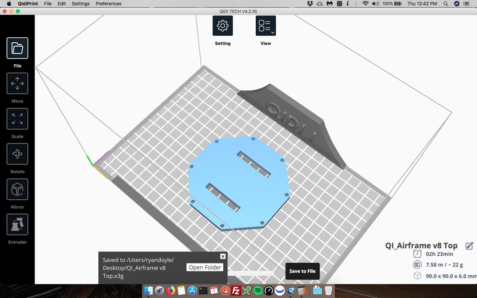This screenshot has width=477, height=298.
Task: Open the Setting gear panel
Action: [x=223, y=26]
